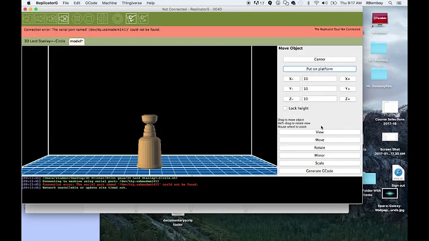Click the Generate GCode button
429x241 pixels.
[319, 171]
